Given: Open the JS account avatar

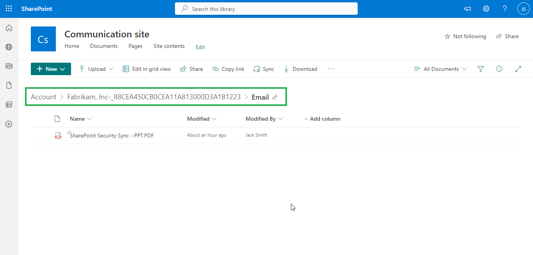Looking at the screenshot, I should (x=523, y=8).
